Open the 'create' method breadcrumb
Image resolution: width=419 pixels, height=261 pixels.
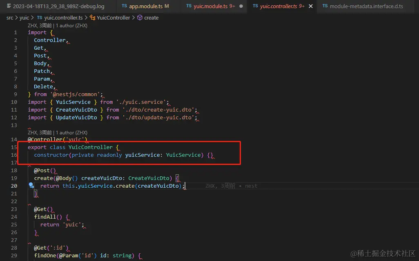coord(151,18)
